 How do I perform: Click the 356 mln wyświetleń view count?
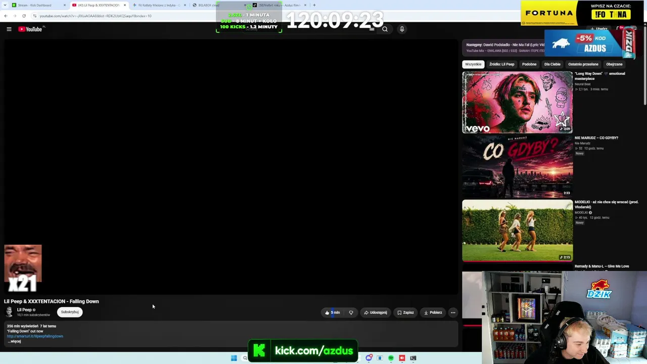23,326
